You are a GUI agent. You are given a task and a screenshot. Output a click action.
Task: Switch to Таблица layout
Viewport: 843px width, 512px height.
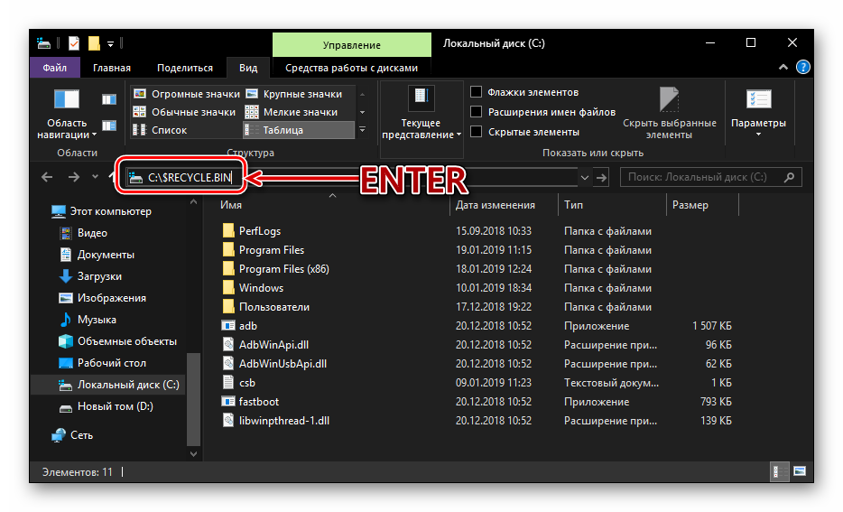click(299, 130)
